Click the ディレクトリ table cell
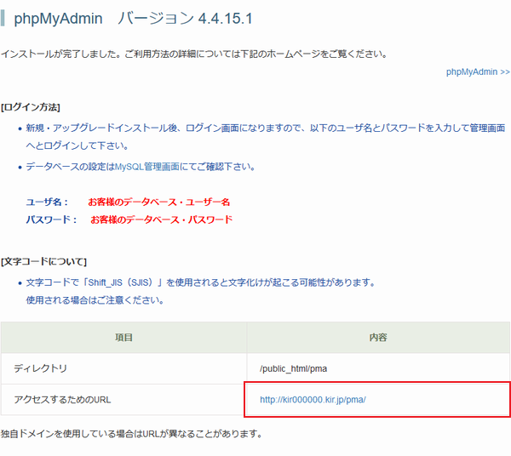The image size is (511, 456). [123, 368]
